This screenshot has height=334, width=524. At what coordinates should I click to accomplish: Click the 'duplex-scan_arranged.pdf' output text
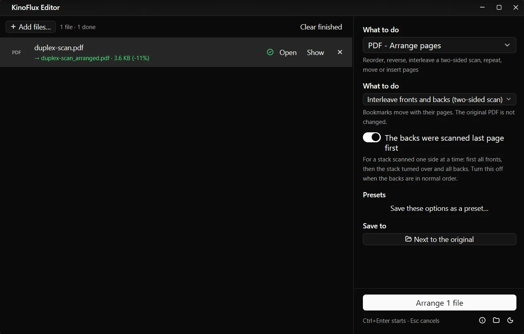coord(75,58)
